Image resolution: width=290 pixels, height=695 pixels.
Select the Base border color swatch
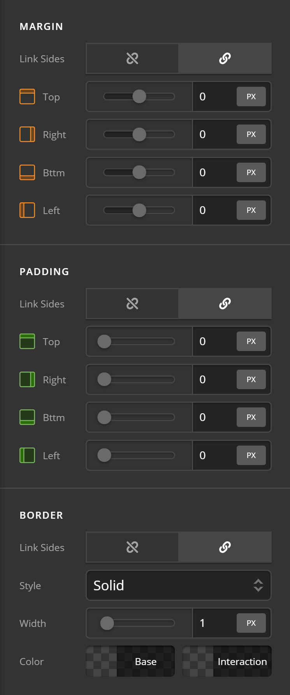pos(130,661)
